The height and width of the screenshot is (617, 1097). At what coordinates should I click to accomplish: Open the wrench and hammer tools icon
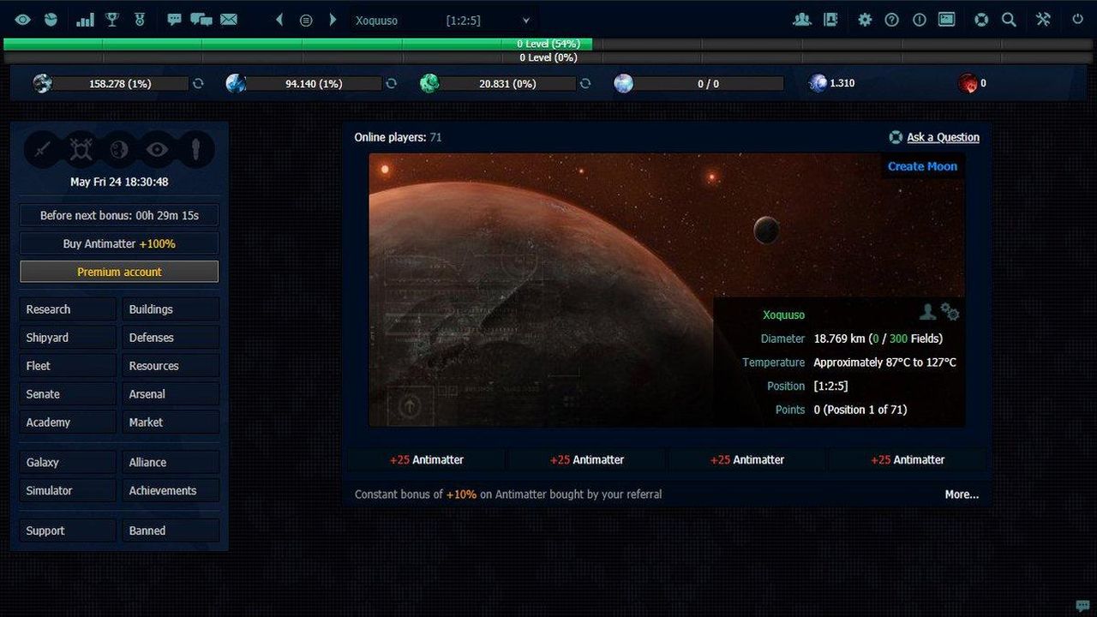[1043, 20]
